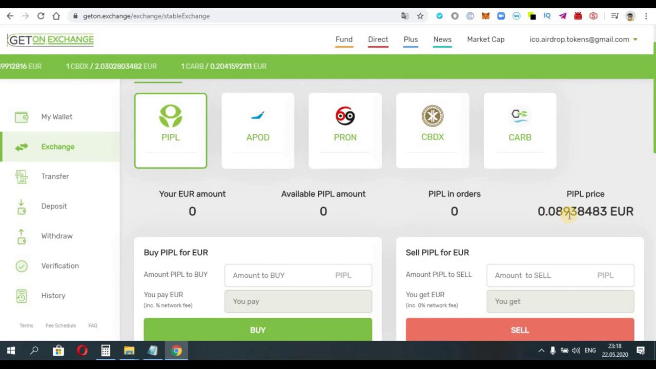Launch Opera from the taskbar
This screenshot has width=656, height=369.
[82, 351]
